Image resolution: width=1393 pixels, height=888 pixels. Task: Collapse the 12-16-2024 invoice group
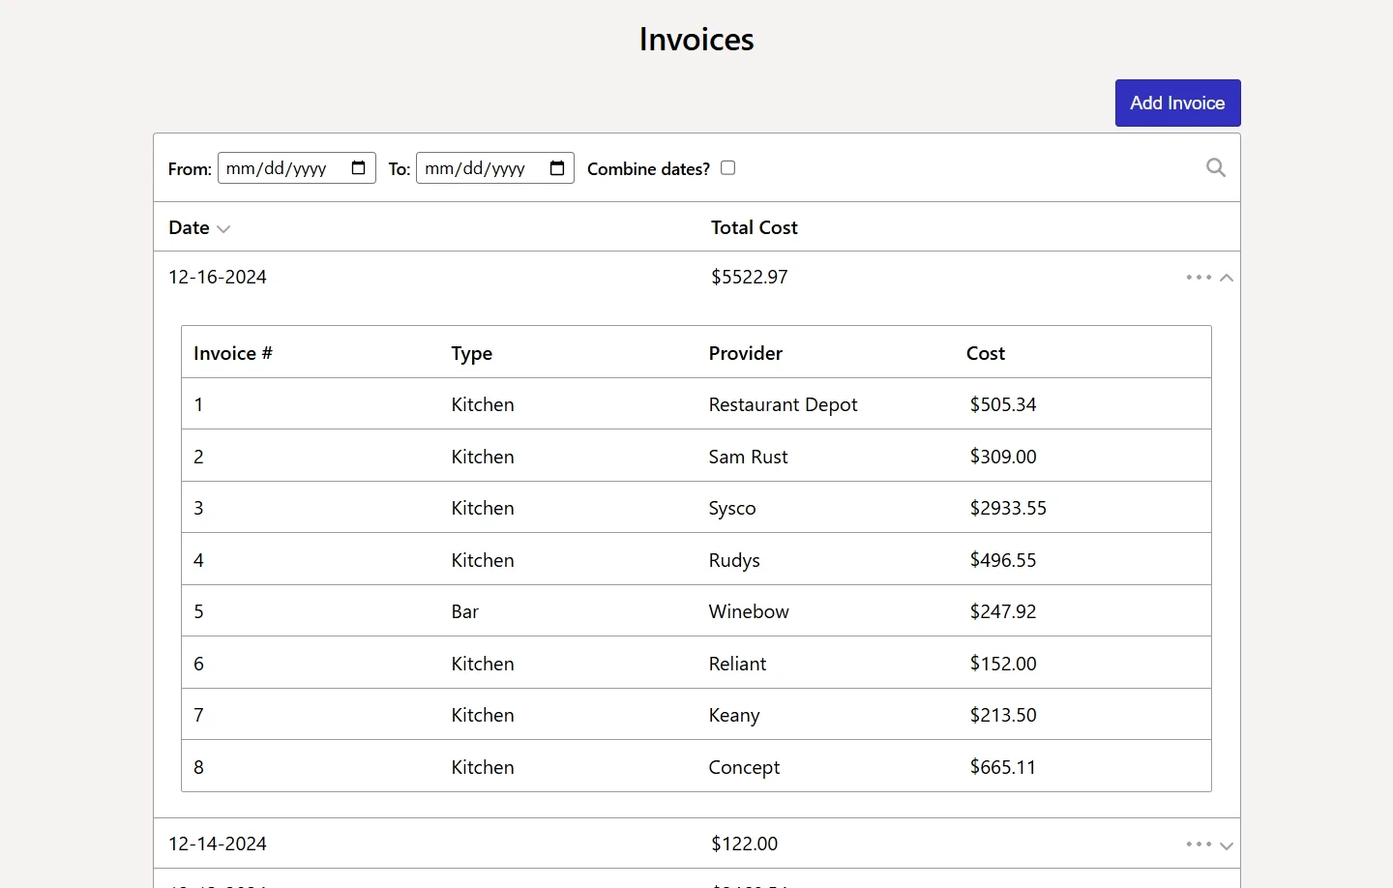click(1227, 278)
